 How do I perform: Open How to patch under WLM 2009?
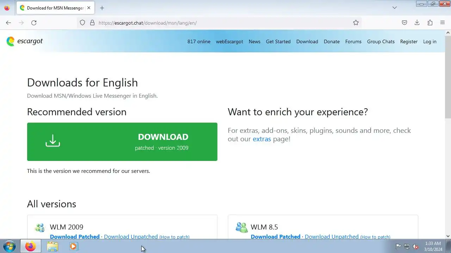click(174, 237)
